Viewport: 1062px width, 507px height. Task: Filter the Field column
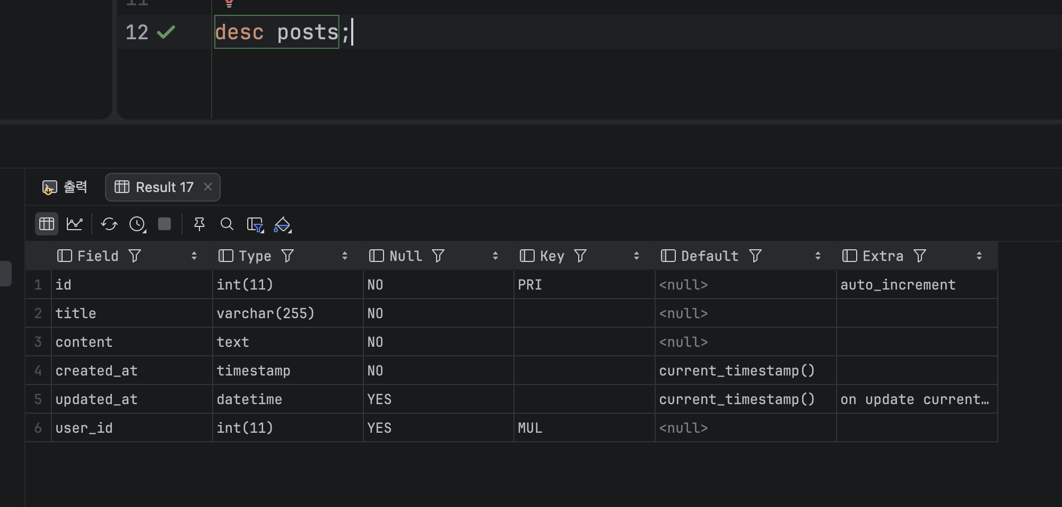135,256
